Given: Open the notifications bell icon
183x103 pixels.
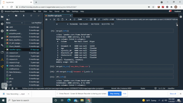Looking at the screenshot, I should 170,11.
